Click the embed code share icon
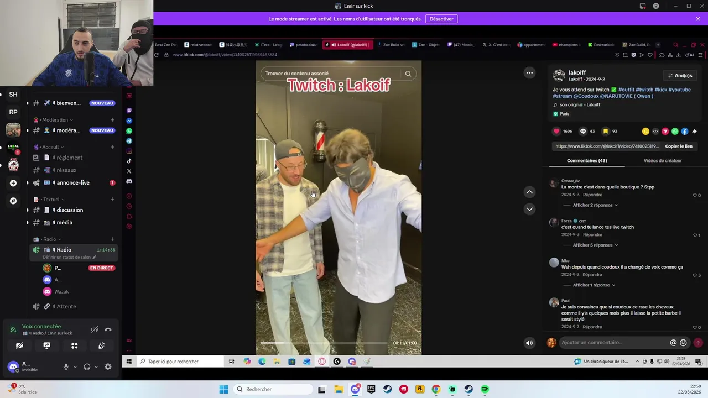This screenshot has height=398, width=708. (x=655, y=131)
